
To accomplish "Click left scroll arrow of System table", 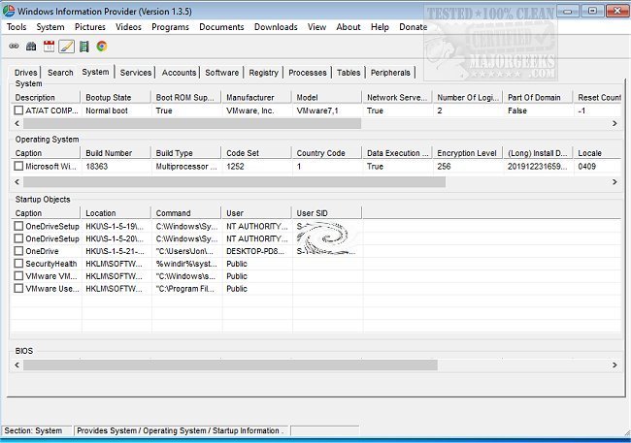I will 17,123.
